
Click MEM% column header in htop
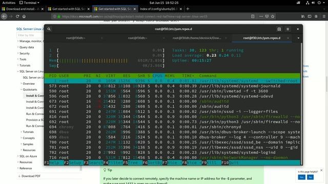click(x=170, y=76)
